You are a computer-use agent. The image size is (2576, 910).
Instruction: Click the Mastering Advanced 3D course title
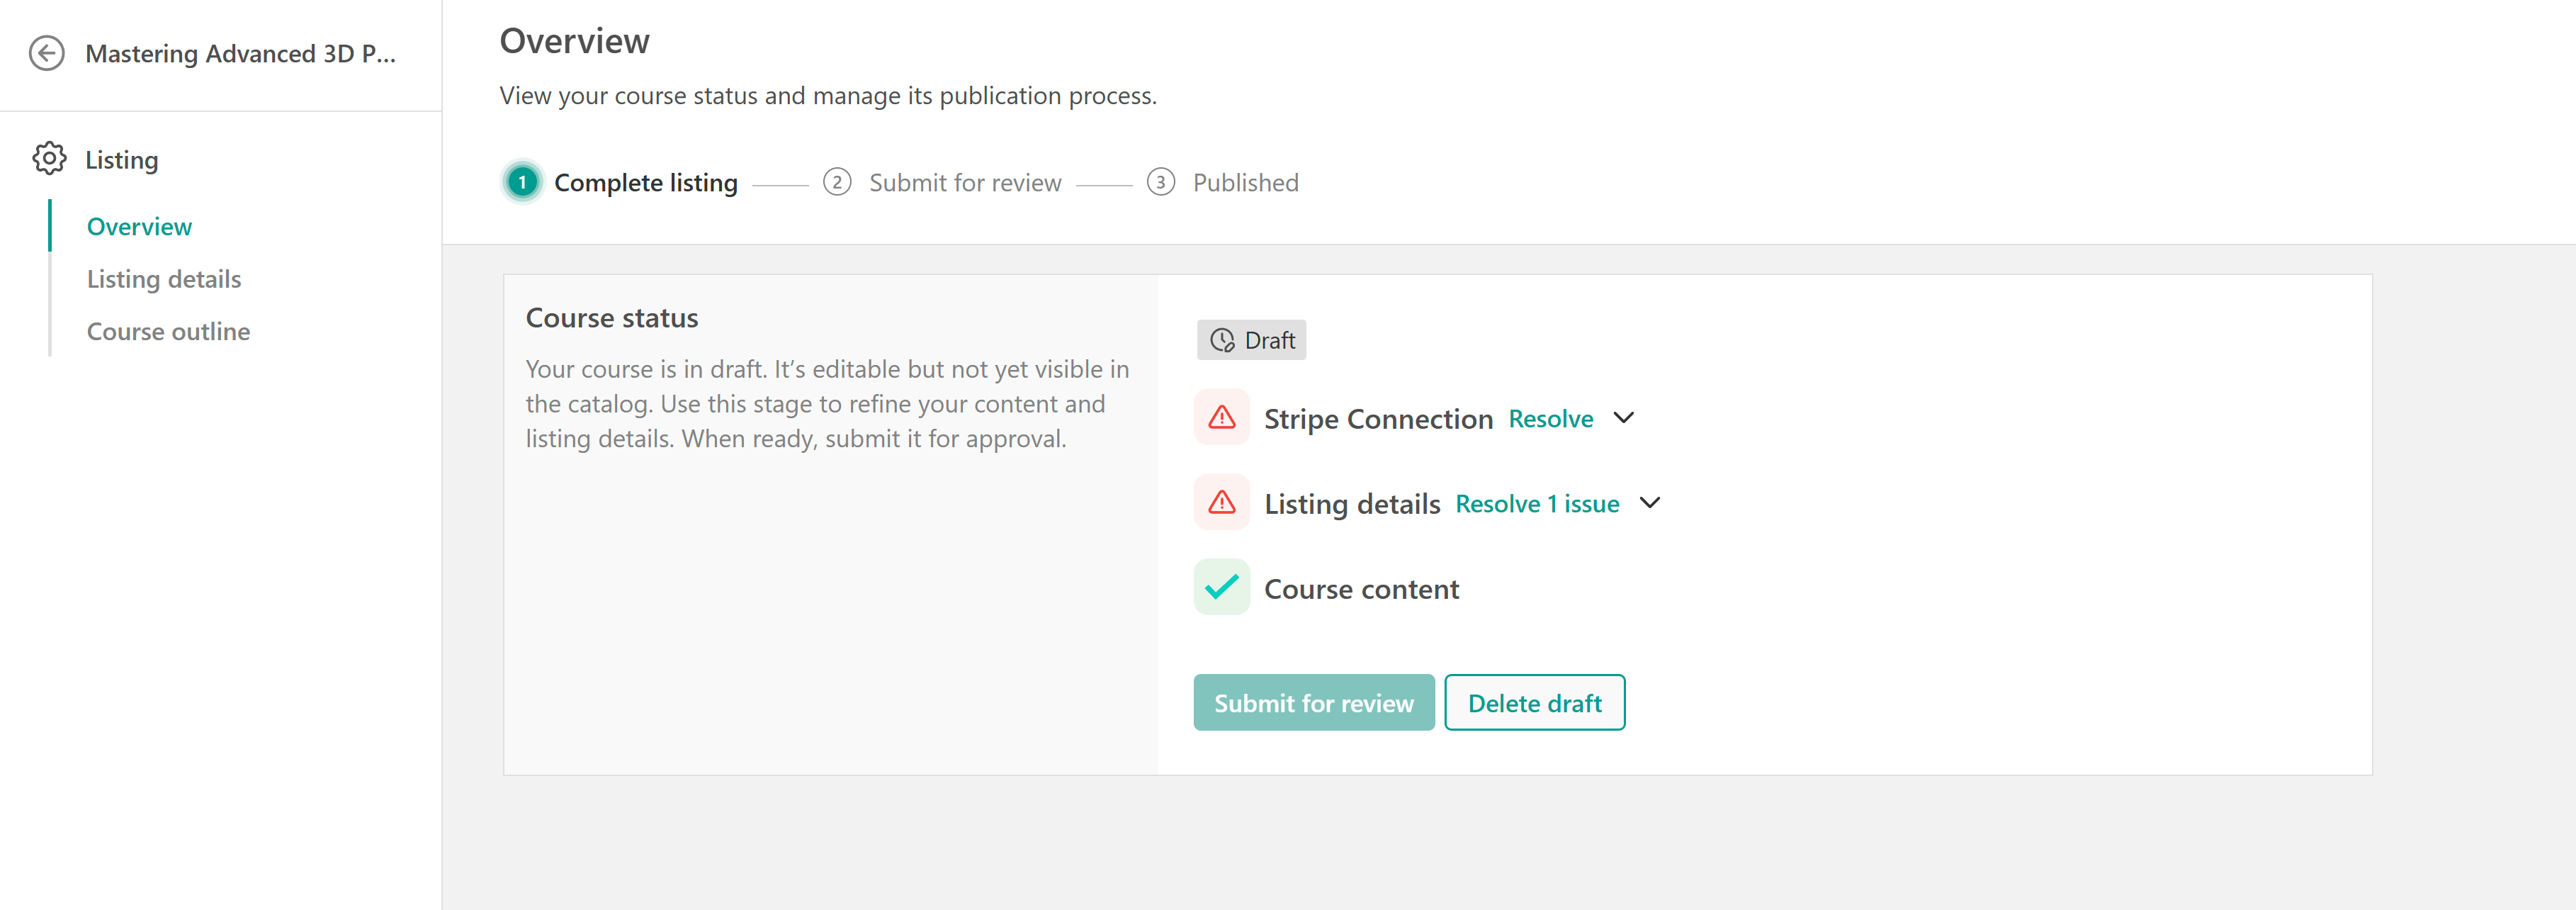240,54
